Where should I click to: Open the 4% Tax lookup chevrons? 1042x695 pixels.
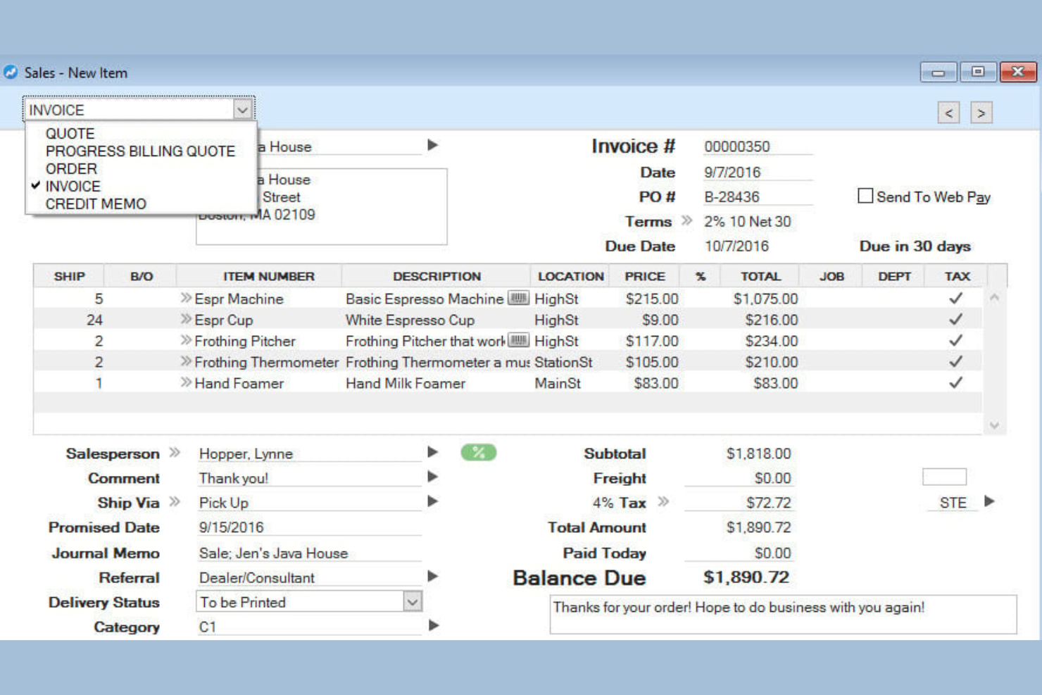[x=663, y=501]
